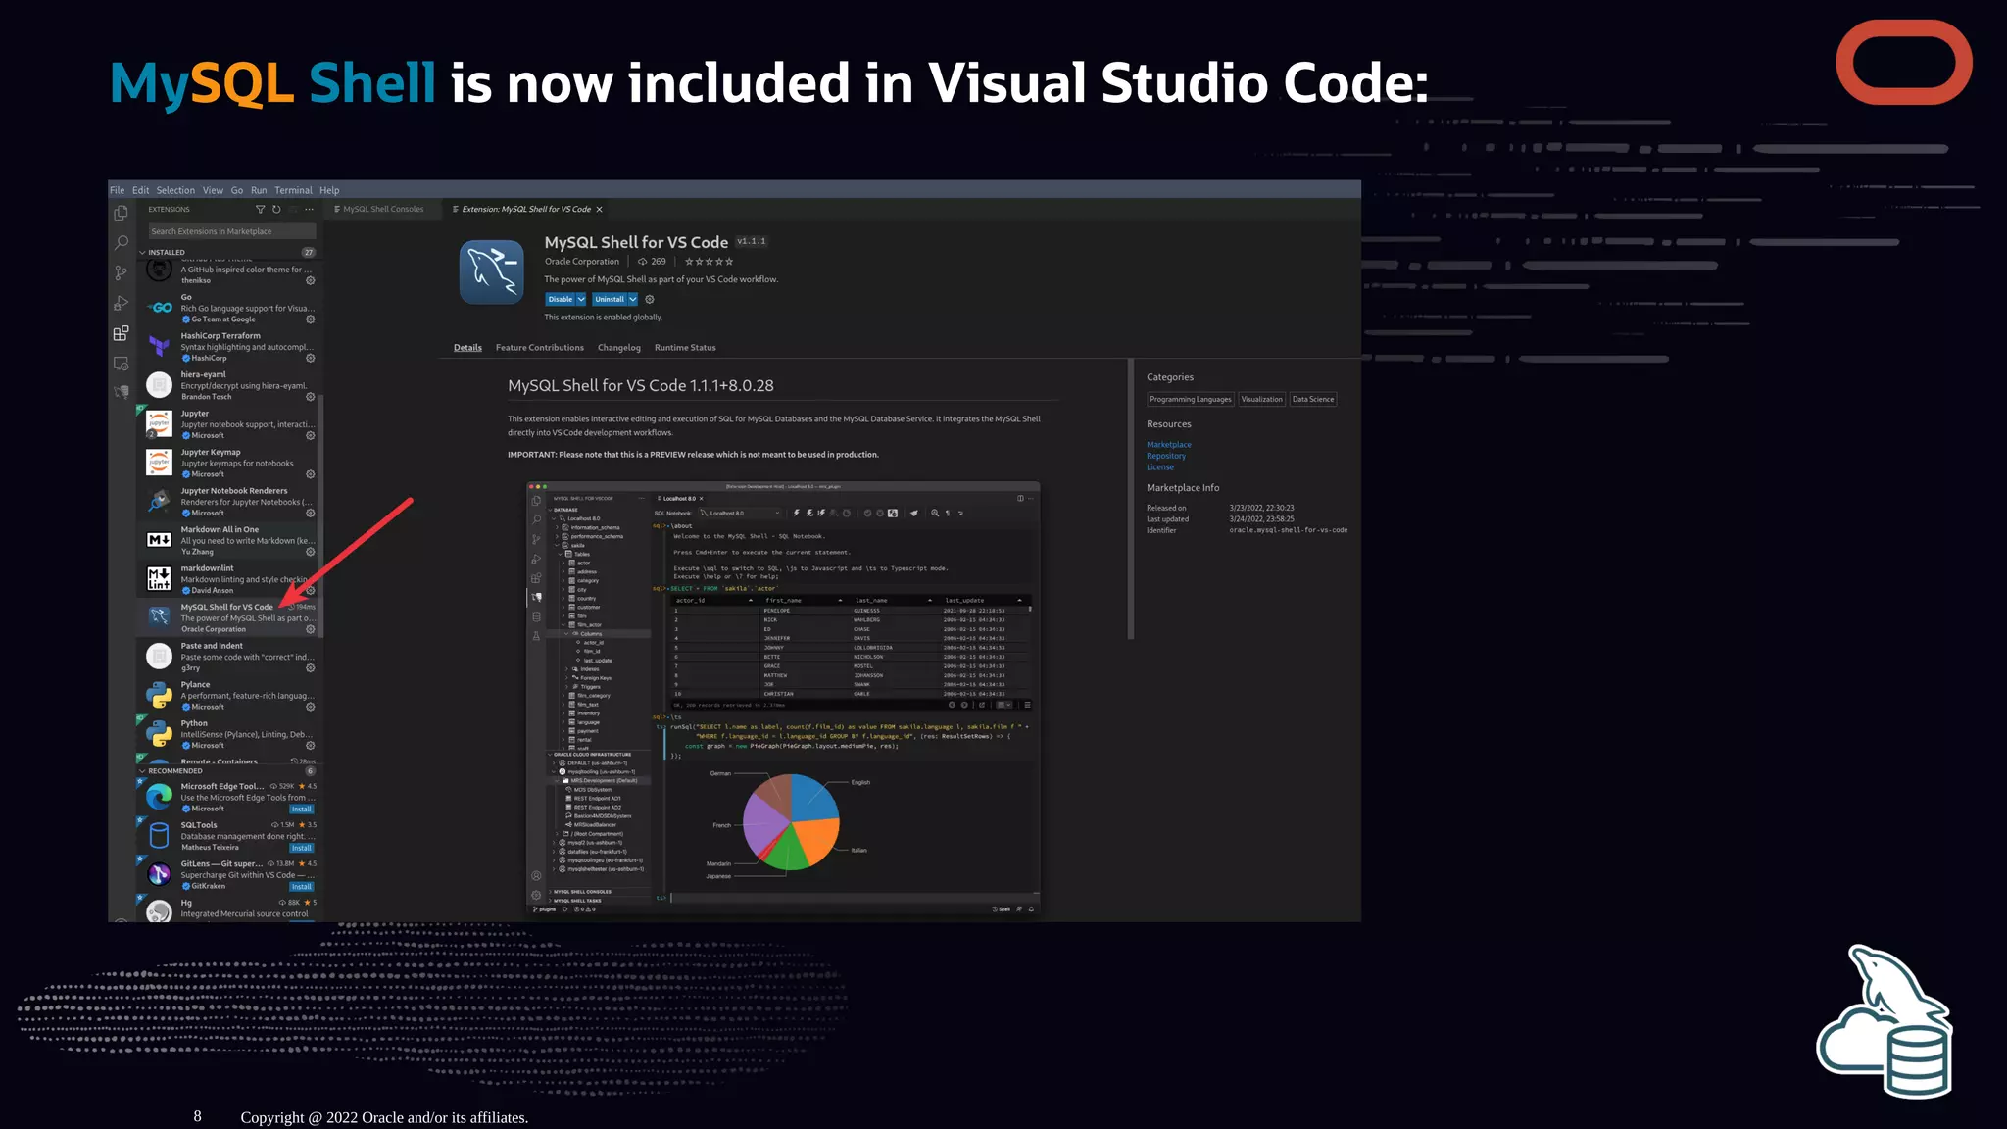Install the GitLens extension

(302, 887)
